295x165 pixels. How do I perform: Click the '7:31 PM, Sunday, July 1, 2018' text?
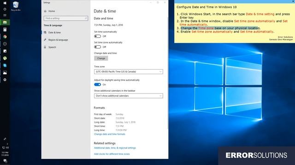[108, 25]
